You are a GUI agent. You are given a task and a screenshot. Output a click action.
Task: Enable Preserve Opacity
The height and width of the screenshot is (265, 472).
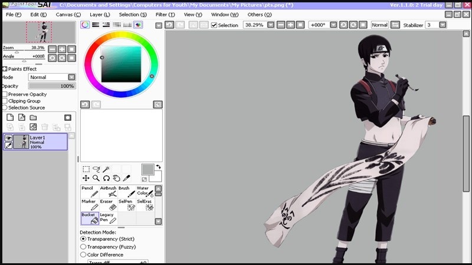pyautogui.click(x=5, y=94)
